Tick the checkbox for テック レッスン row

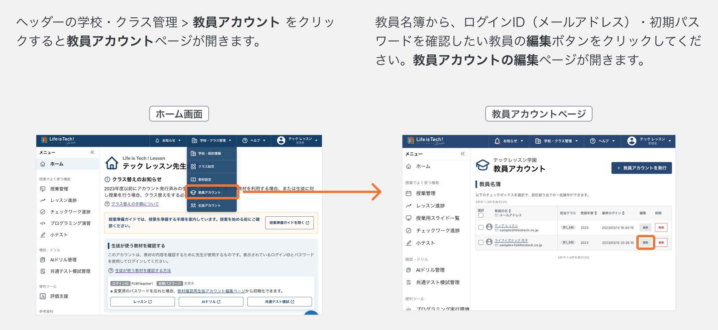click(481, 227)
